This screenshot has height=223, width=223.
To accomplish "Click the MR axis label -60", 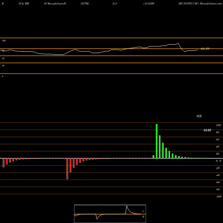I will tap(218, 182).
